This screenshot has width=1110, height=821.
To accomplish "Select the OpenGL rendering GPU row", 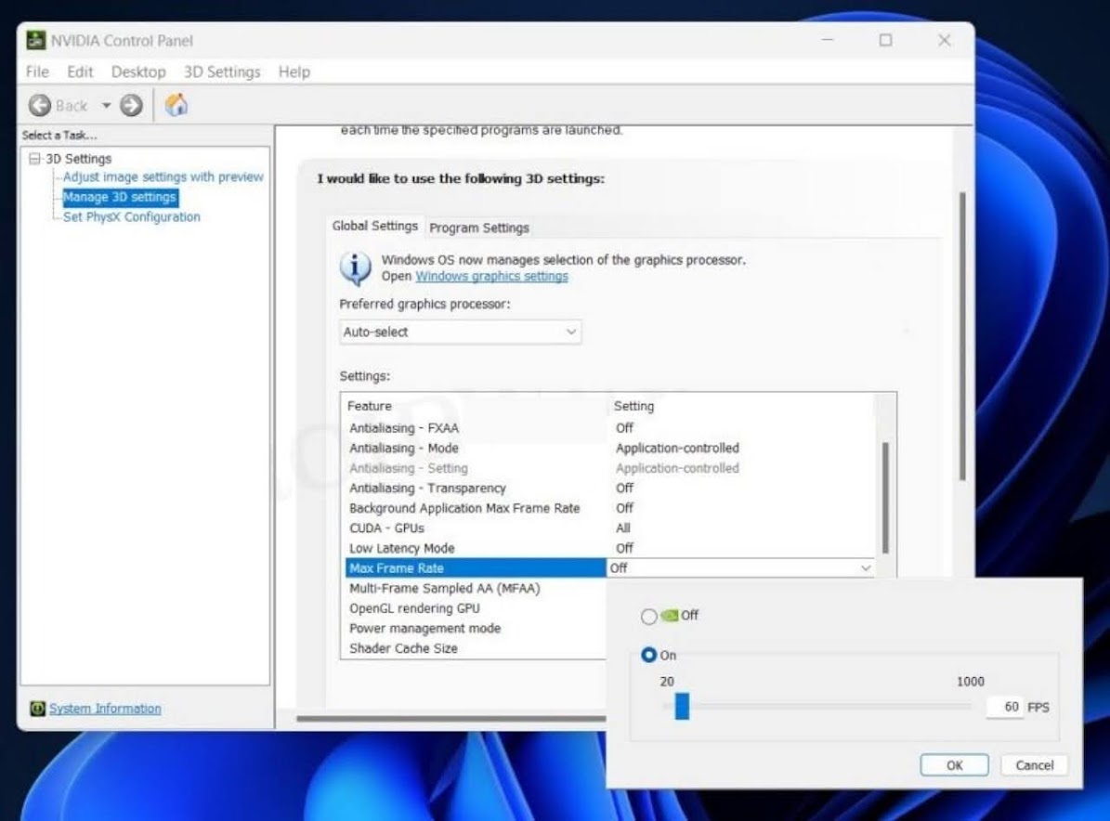I will pyautogui.click(x=475, y=608).
